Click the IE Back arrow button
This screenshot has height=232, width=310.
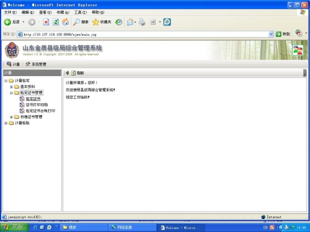(8, 22)
